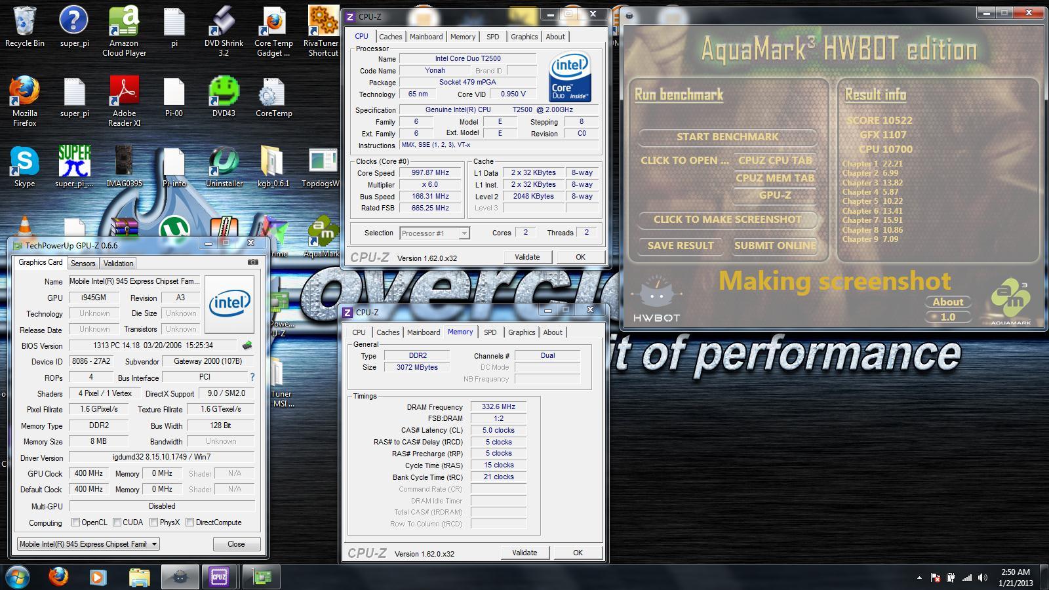This screenshot has height=590, width=1049.
Task: Click the About button in AquaMark
Action: tap(948, 302)
